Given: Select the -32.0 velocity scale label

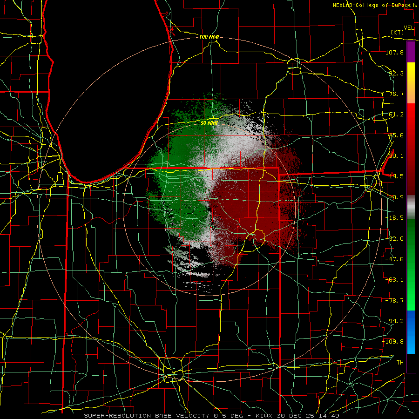Looking at the screenshot, I should 394,239.
